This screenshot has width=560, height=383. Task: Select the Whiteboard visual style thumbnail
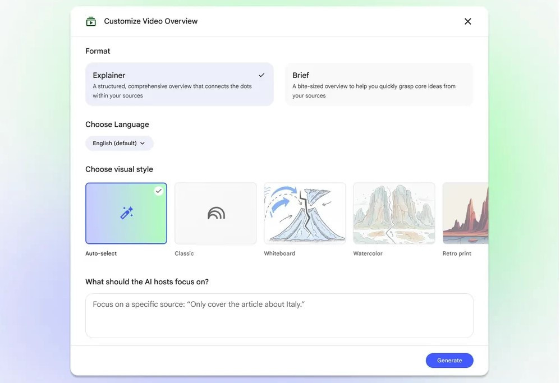(305, 213)
